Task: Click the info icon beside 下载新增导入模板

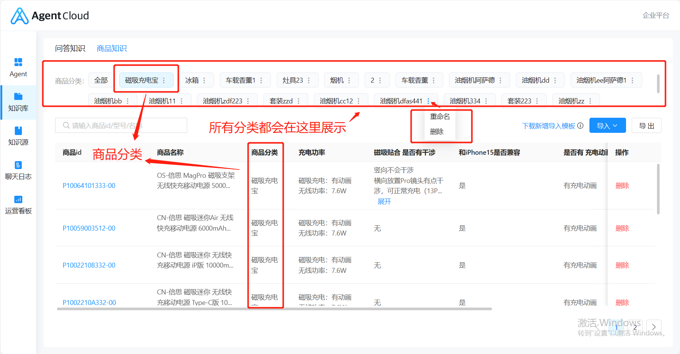Action: tap(580, 126)
